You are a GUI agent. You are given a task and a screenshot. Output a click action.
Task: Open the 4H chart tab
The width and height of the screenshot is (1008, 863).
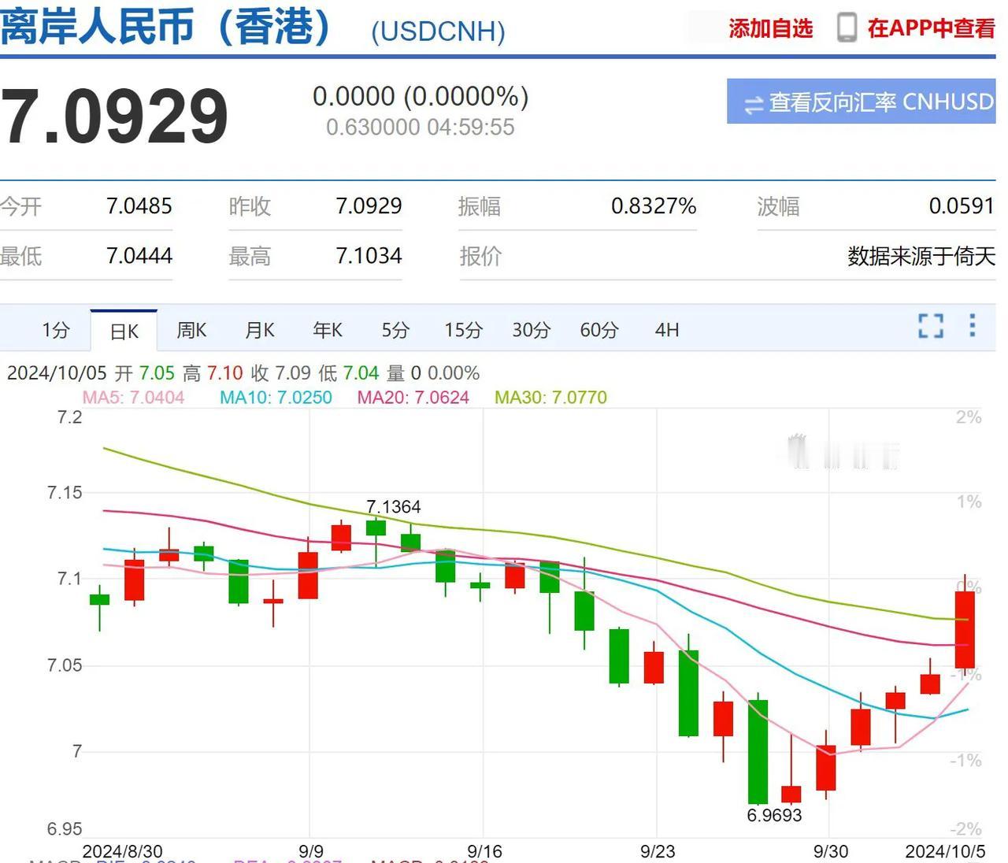click(x=667, y=330)
